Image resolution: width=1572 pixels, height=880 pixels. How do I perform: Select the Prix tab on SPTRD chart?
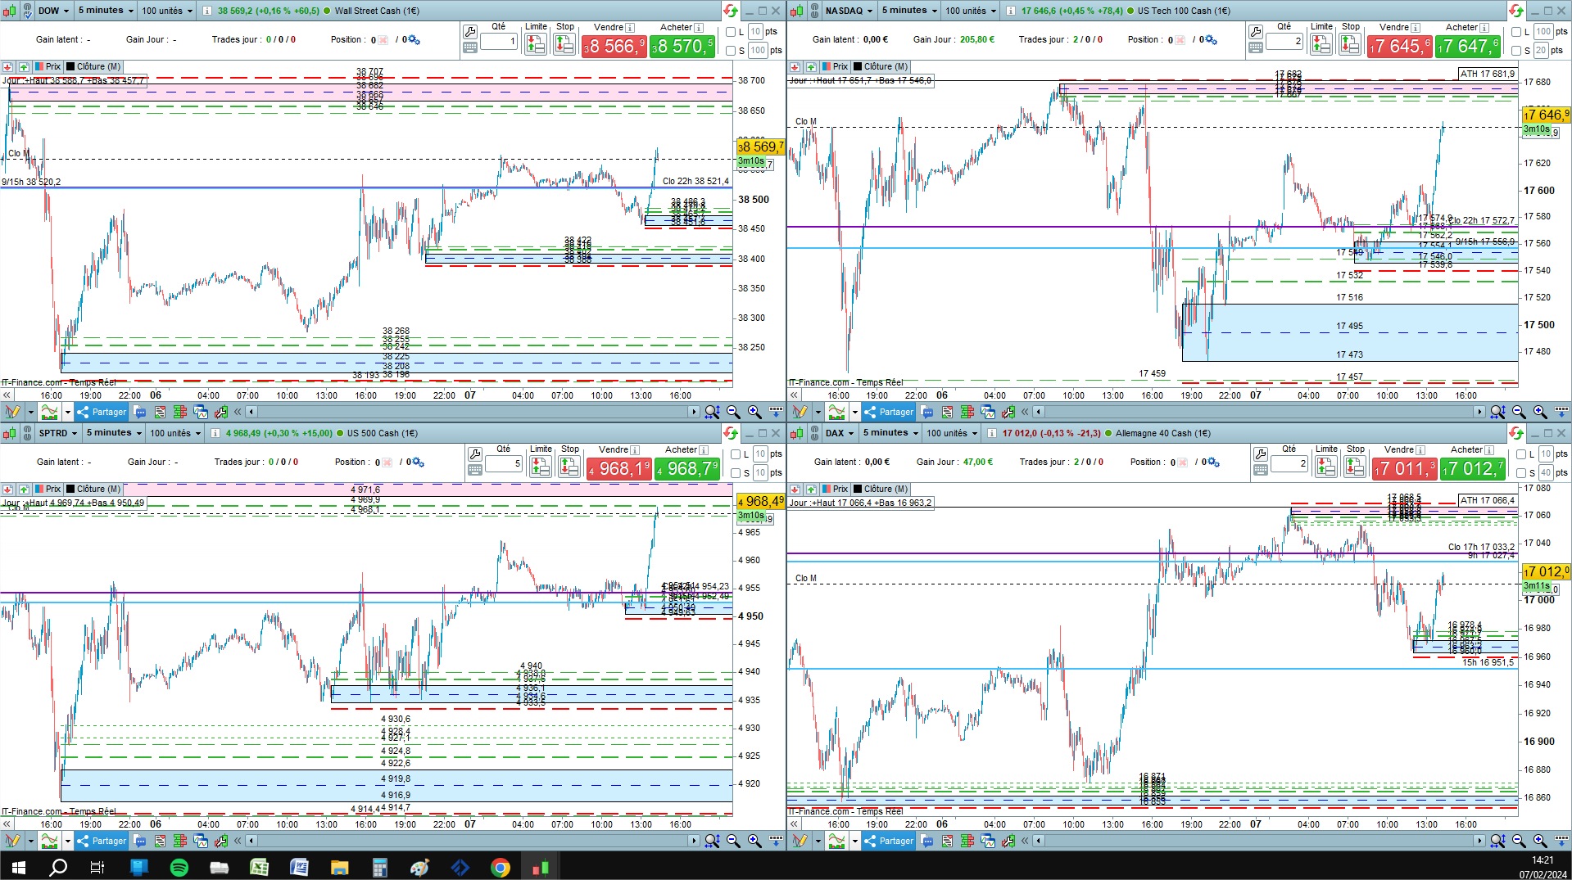pos(48,489)
